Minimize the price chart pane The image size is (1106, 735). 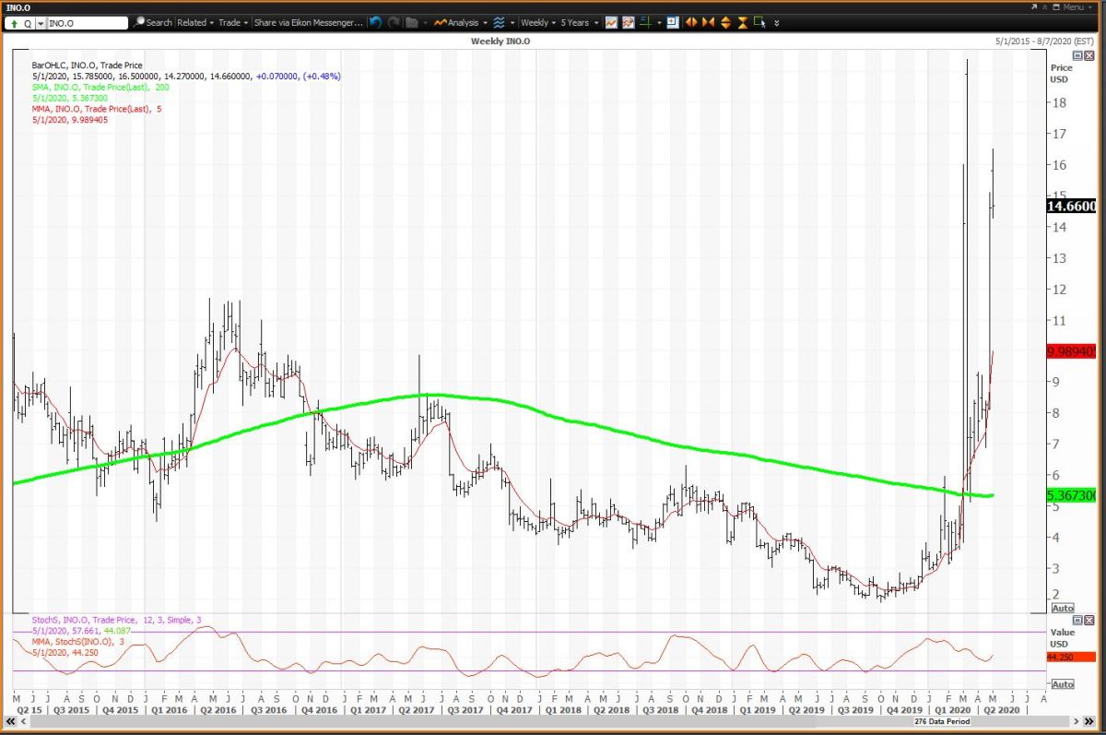click(1077, 56)
